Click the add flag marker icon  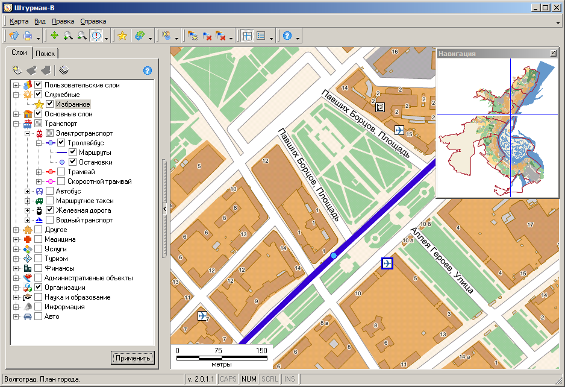(x=193, y=36)
